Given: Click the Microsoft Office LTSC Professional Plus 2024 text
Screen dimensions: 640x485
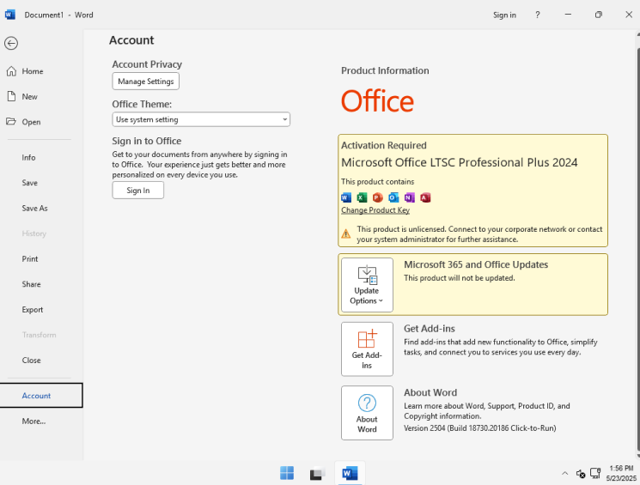Looking at the screenshot, I should [x=460, y=162].
